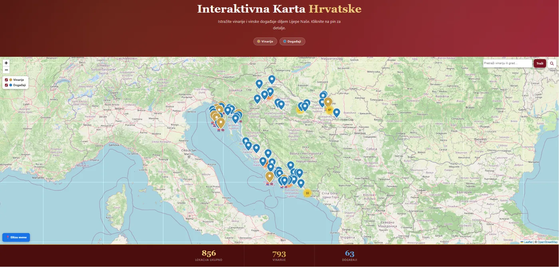Open the OpenStreetMap attribution link
This screenshot has width=559, height=267.
click(547, 242)
